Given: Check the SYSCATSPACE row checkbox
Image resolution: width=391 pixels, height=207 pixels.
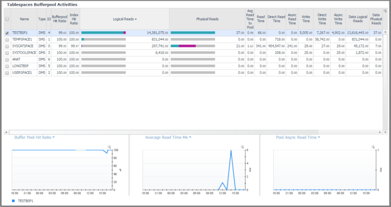Looking at the screenshot, I should (7, 46).
